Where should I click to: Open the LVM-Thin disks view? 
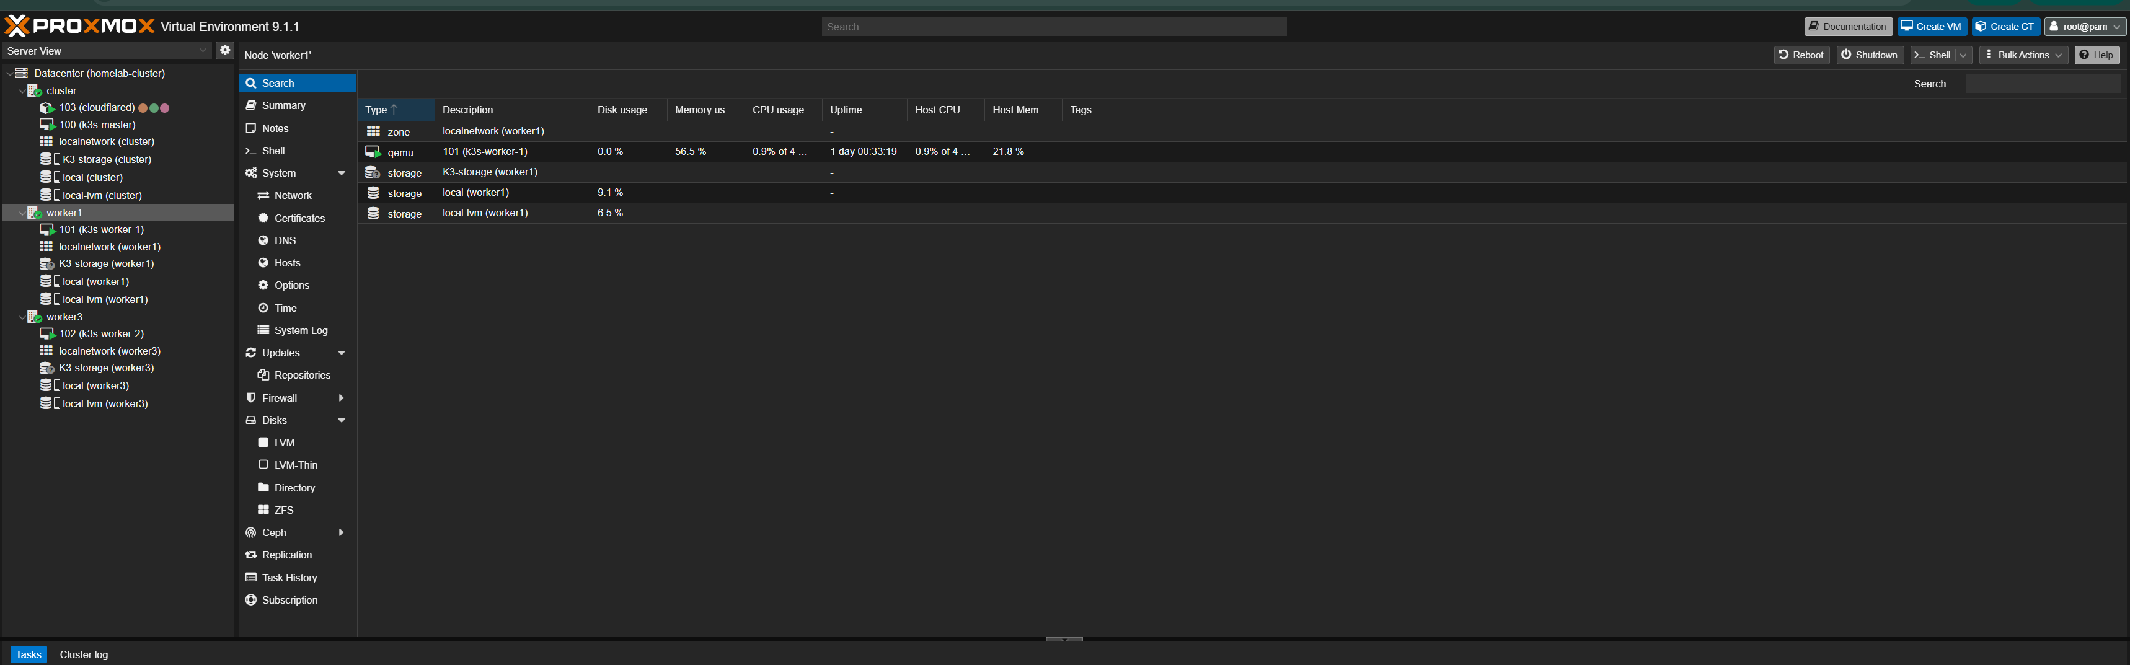point(295,465)
